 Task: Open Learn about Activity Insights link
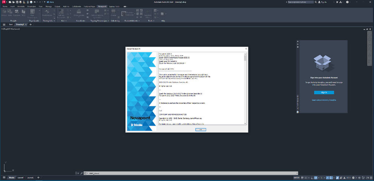tap(324, 100)
